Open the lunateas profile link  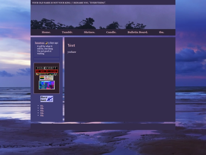tap(40, 43)
